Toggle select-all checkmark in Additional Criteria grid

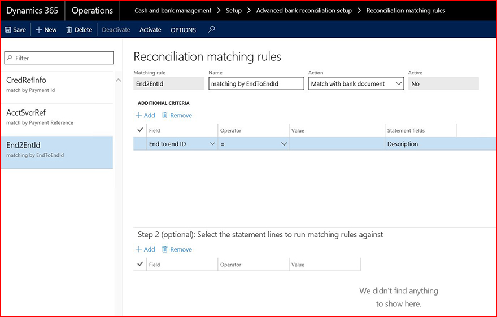140,130
